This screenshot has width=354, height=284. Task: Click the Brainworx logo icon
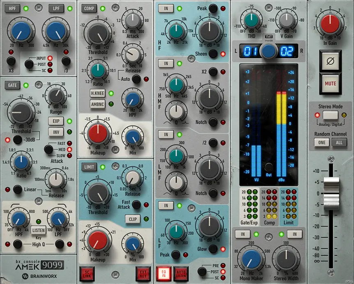[25, 276]
